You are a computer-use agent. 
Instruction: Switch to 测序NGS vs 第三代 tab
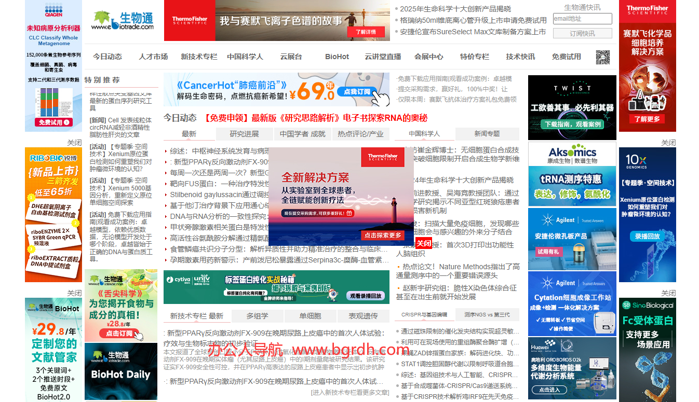tap(487, 315)
